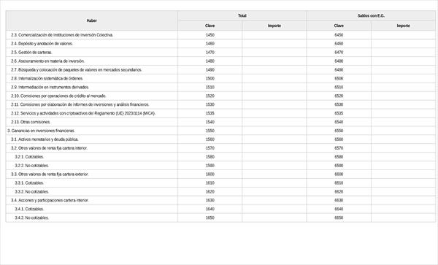This screenshot has height=265, width=438.
Task: Click the clave 6580 cell
Action: pos(339,157)
